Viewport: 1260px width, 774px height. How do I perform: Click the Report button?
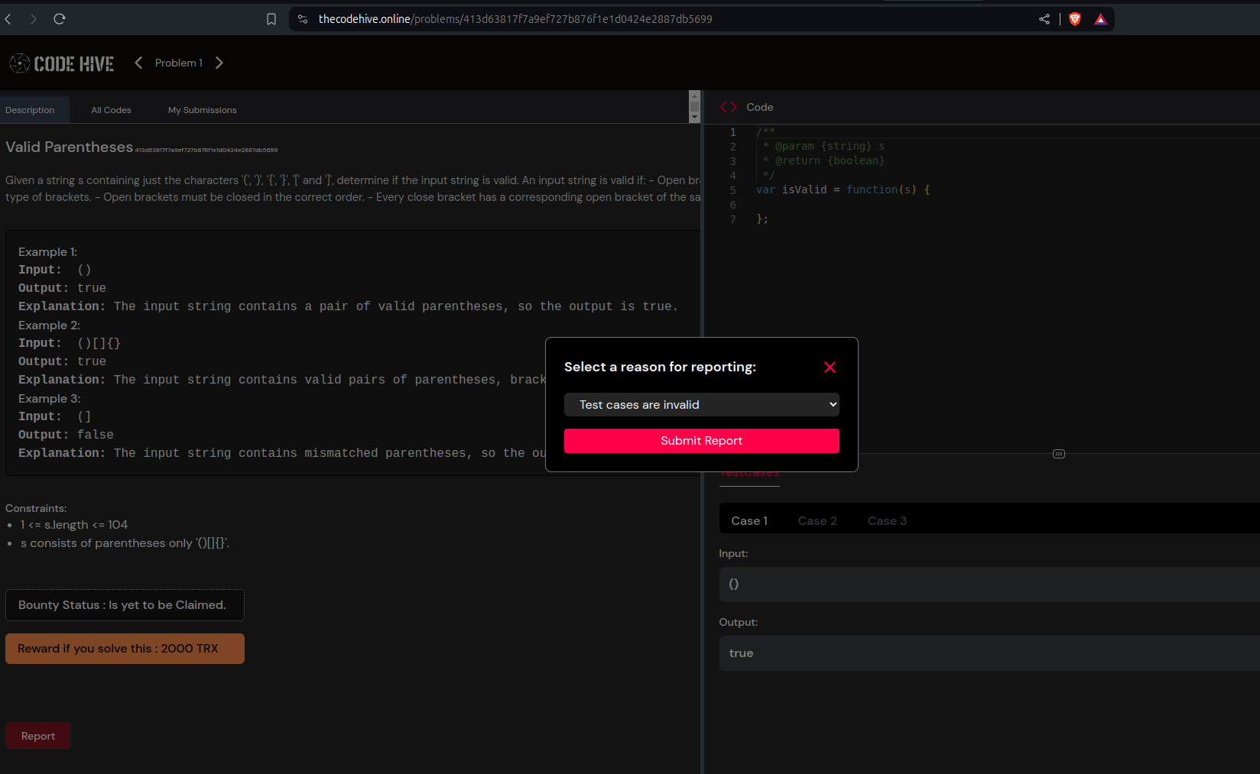pos(38,736)
